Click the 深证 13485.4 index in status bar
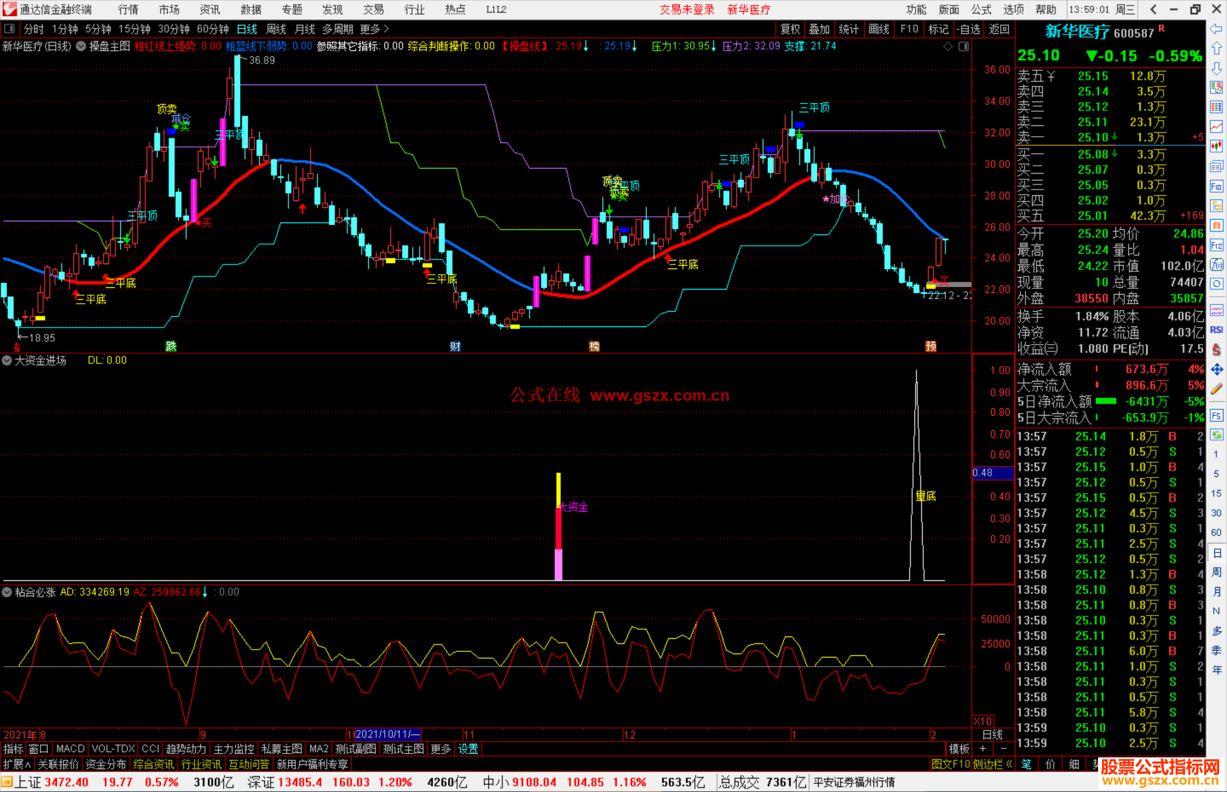 tap(285, 782)
